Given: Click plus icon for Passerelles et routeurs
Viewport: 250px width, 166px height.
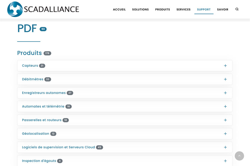Looking at the screenshot, I should point(225,120).
